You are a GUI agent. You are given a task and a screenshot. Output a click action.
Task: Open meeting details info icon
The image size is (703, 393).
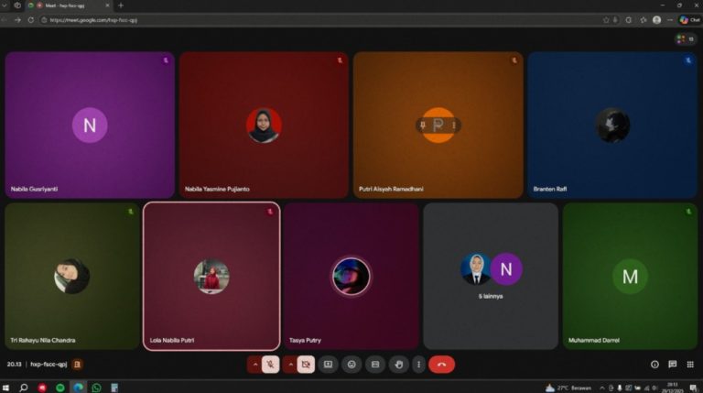pyautogui.click(x=654, y=365)
